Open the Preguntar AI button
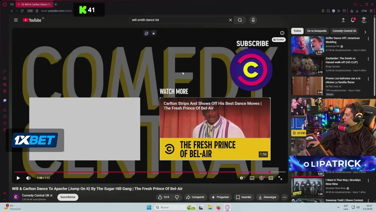The image size is (376, 212). coord(220,197)
